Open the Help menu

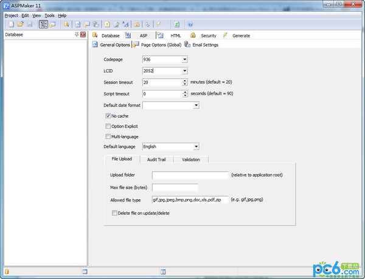click(62, 16)
